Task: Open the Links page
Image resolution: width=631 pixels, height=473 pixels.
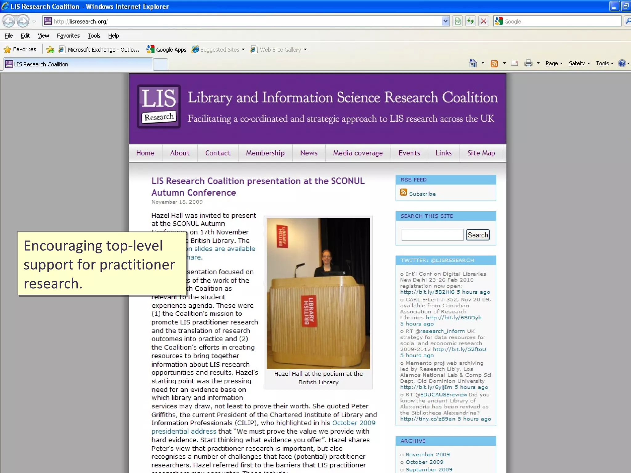Action: click(x=444, y=153)
